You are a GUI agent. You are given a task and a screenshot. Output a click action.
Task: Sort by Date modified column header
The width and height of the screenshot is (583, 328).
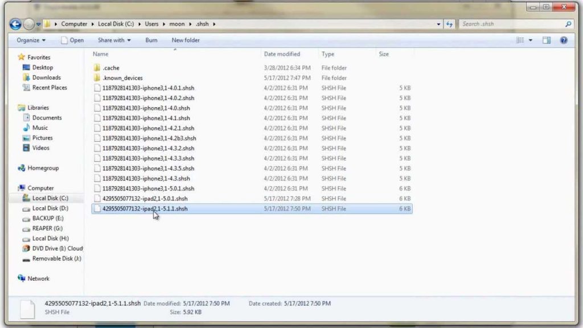pos(281,54)
